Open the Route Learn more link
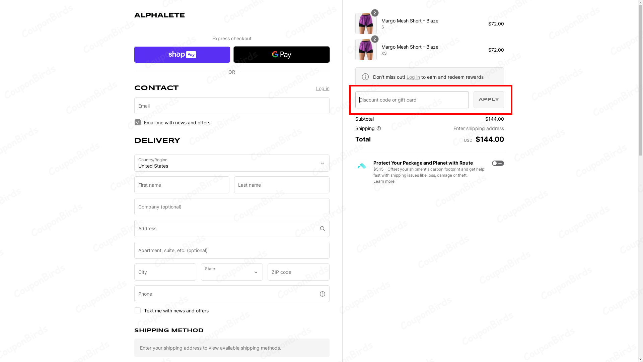This screenshot has width=643, height=362. click(384, 181)
